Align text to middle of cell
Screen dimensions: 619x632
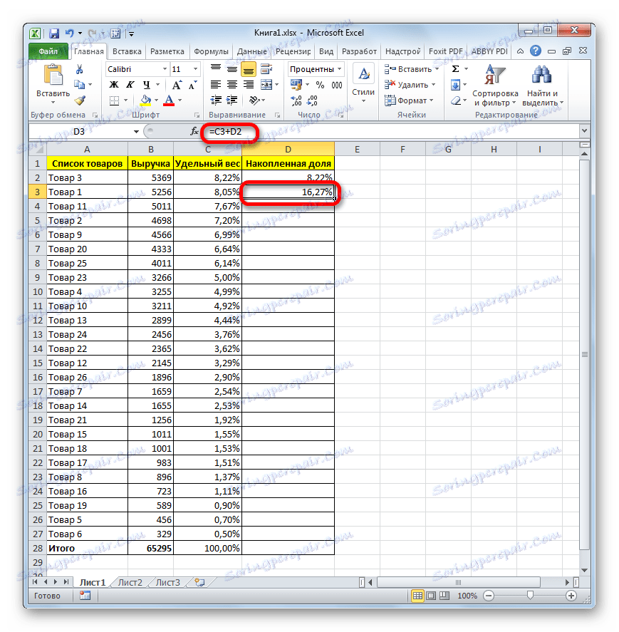(x=232, y=69)
